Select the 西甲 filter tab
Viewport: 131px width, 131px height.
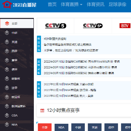pyautogui.click(x=111, y=127)
